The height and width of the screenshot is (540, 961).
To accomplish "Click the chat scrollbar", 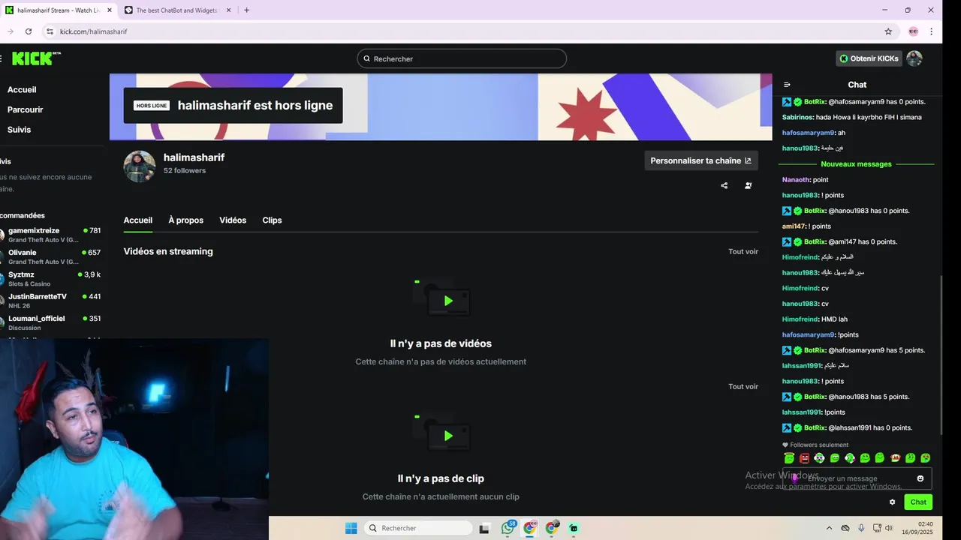I will 941,354.
